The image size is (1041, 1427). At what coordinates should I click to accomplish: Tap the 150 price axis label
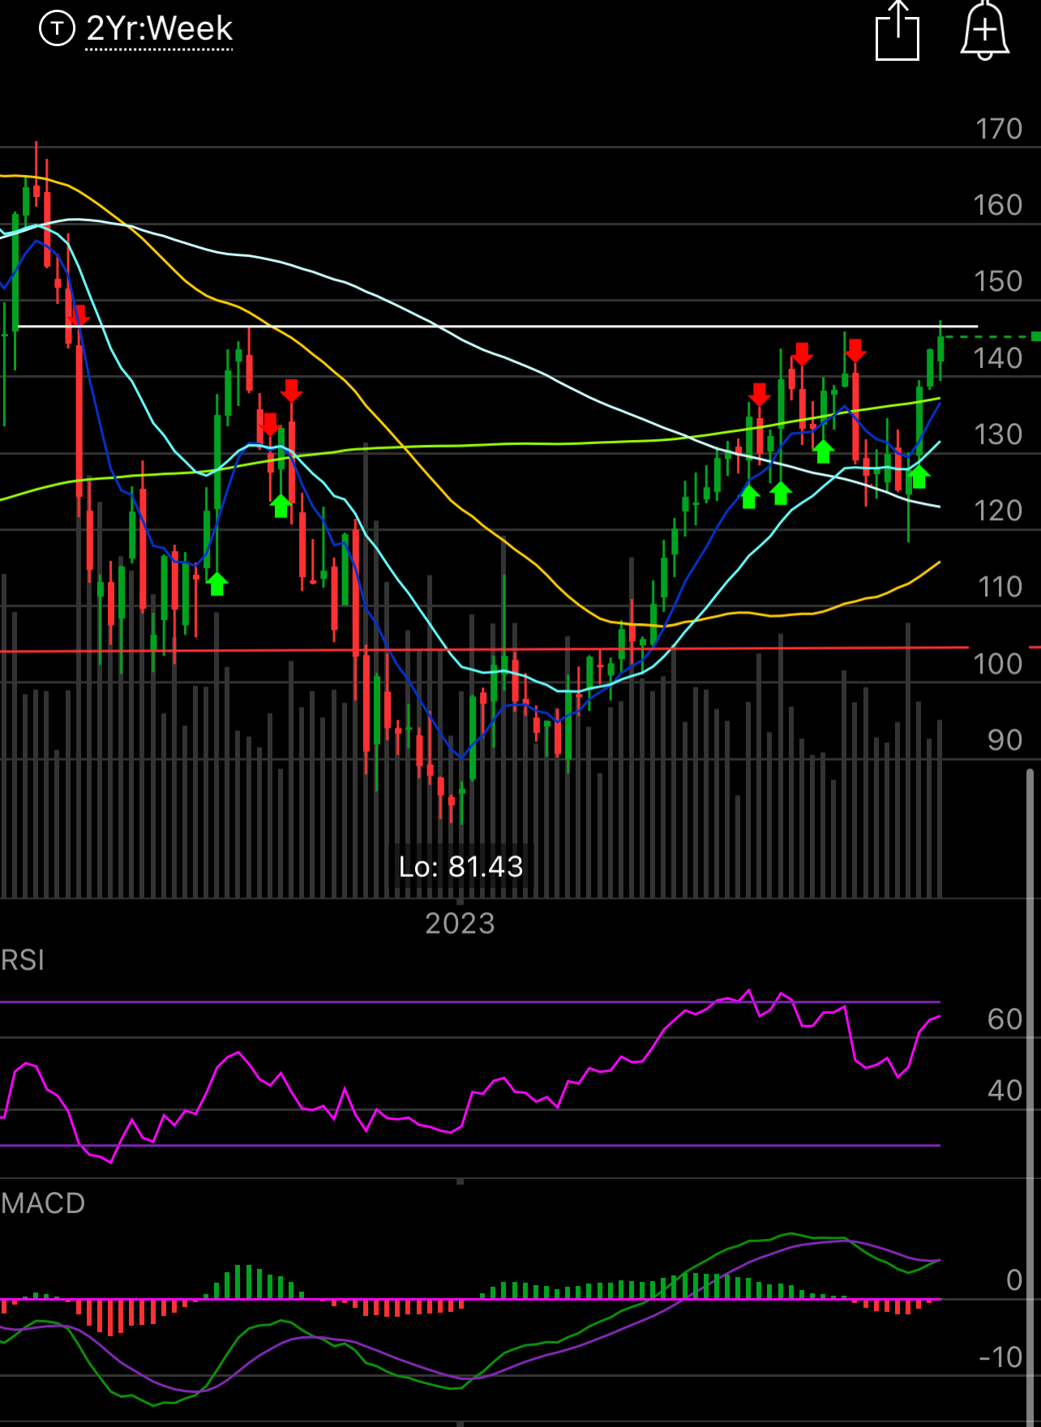(x=998, y=281)
